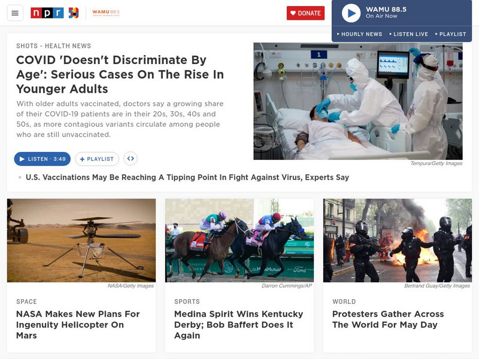Open the WAMU 88.5 station logo
Image resolution: width=479 pixels, height=359 pixels.
click(106, 13)
